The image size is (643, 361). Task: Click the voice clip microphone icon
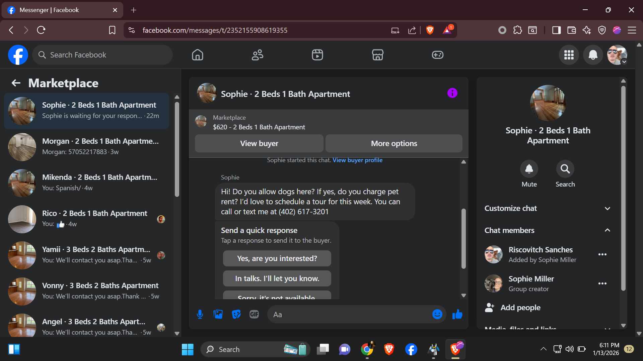pyautogui.click(x=200, y=314)
